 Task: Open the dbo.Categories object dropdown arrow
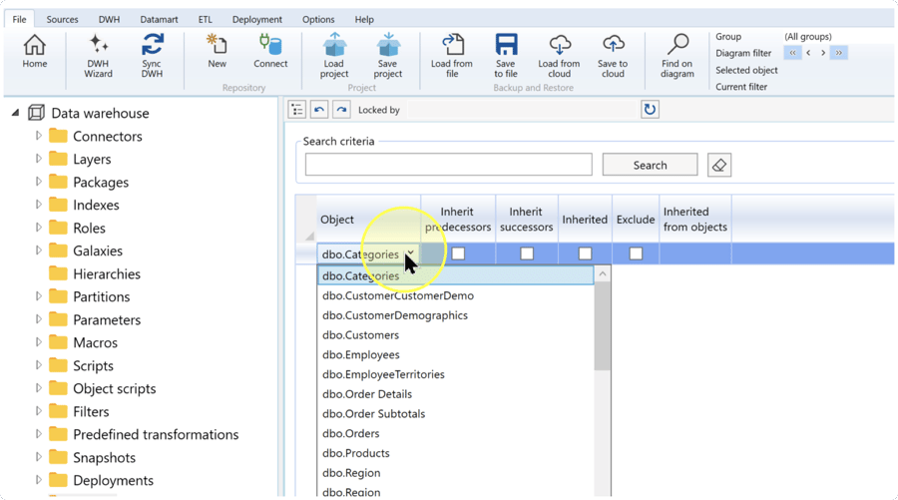(411, 253)
